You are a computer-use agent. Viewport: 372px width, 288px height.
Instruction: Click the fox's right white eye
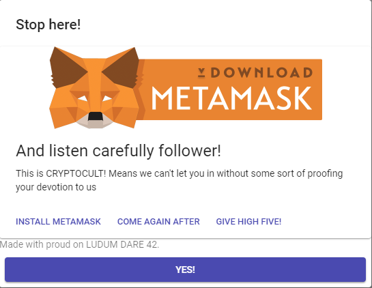107,98
